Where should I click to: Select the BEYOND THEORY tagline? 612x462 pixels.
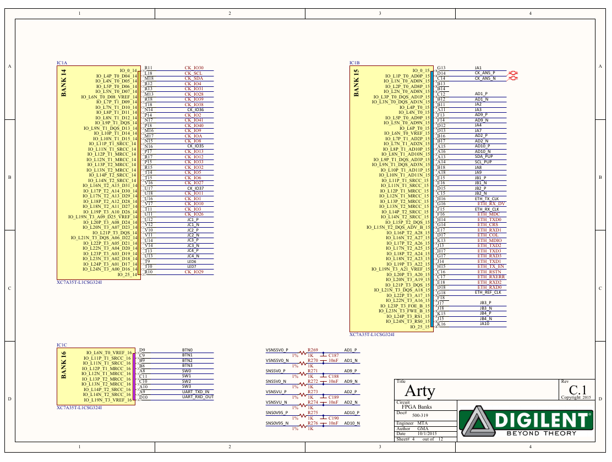pos(542,433)
